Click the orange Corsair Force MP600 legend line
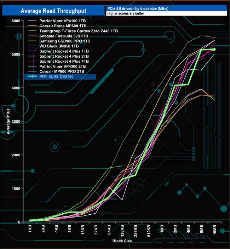Viewport: 230px width, 249px height. [33, 26]
